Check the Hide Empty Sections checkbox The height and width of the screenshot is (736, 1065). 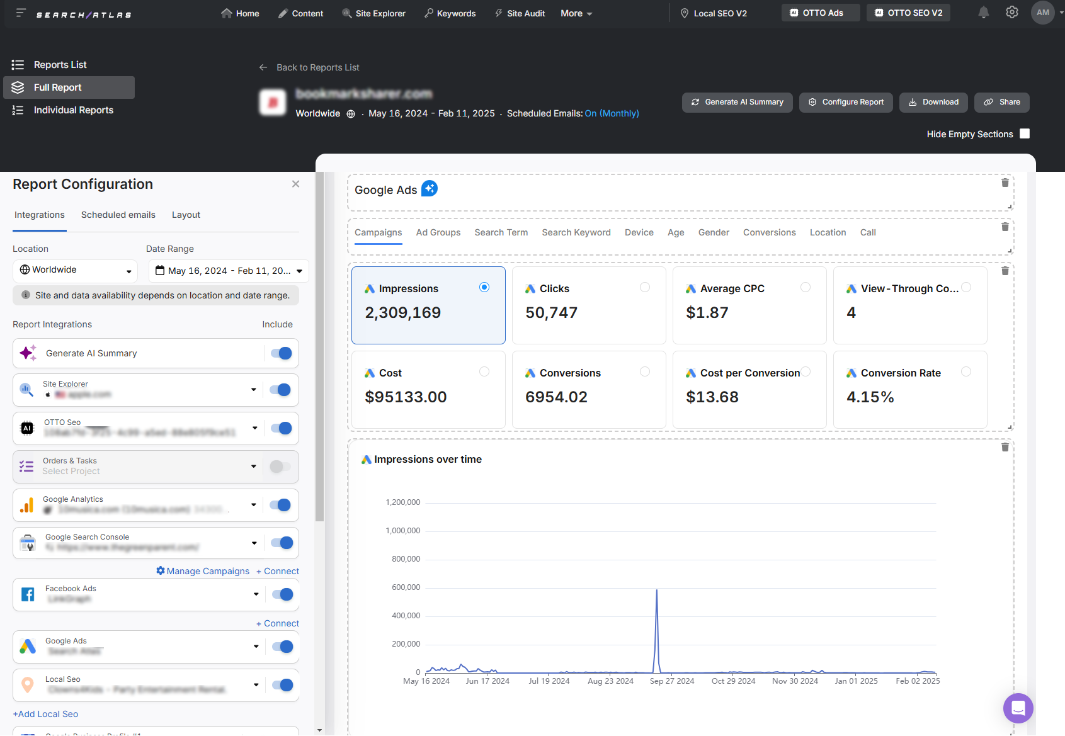click(x=1025, y=133)
